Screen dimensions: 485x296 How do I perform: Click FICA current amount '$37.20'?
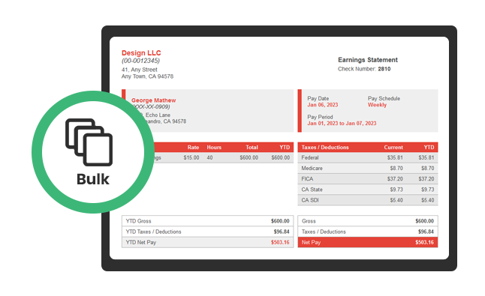coord(395,179)
